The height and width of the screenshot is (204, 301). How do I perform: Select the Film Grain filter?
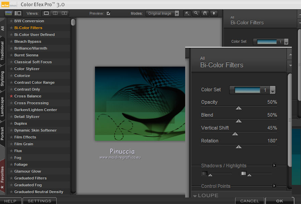[x=25, y=144]
